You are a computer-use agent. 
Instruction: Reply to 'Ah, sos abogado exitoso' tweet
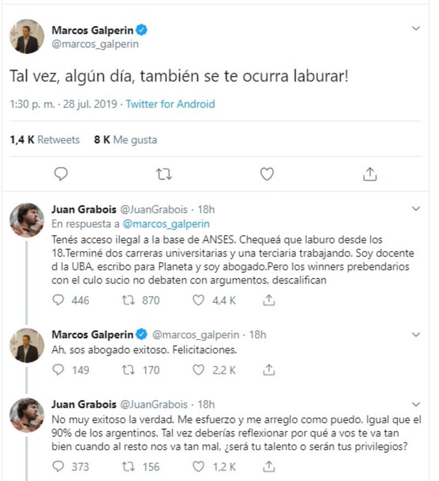pyautogui.click(x=58, y=371)
